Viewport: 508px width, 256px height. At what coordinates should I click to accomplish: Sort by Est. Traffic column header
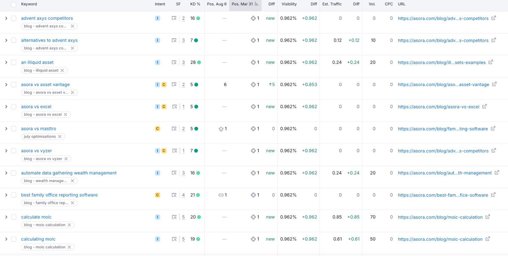tap(332, 4)
